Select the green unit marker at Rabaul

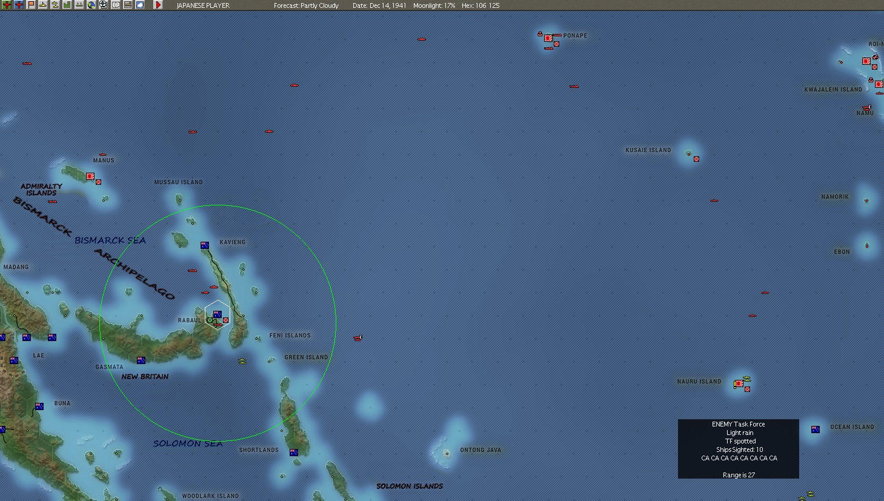210,320
